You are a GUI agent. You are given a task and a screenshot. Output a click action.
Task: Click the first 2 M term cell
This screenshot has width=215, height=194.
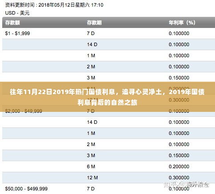pos(91,67)
